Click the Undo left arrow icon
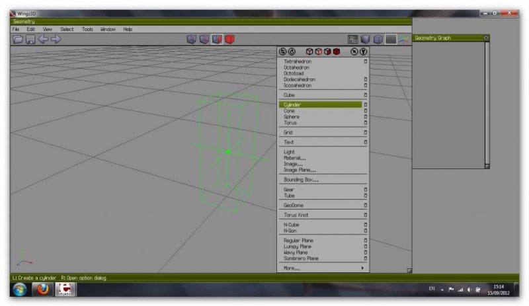This screenshot has width=529, height=306. [43, 40]
